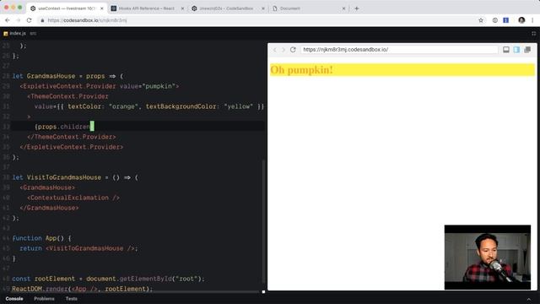The height and width of the screenshot is (304, 540).
Task: Click the circular extension icon beside the star
Action: click(495, 20)
